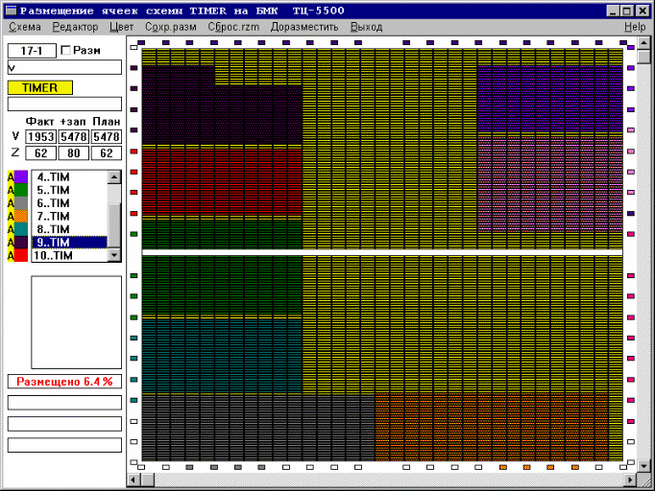Select 7..TIM in the list

pyautogui.click(x=69, y=216)
